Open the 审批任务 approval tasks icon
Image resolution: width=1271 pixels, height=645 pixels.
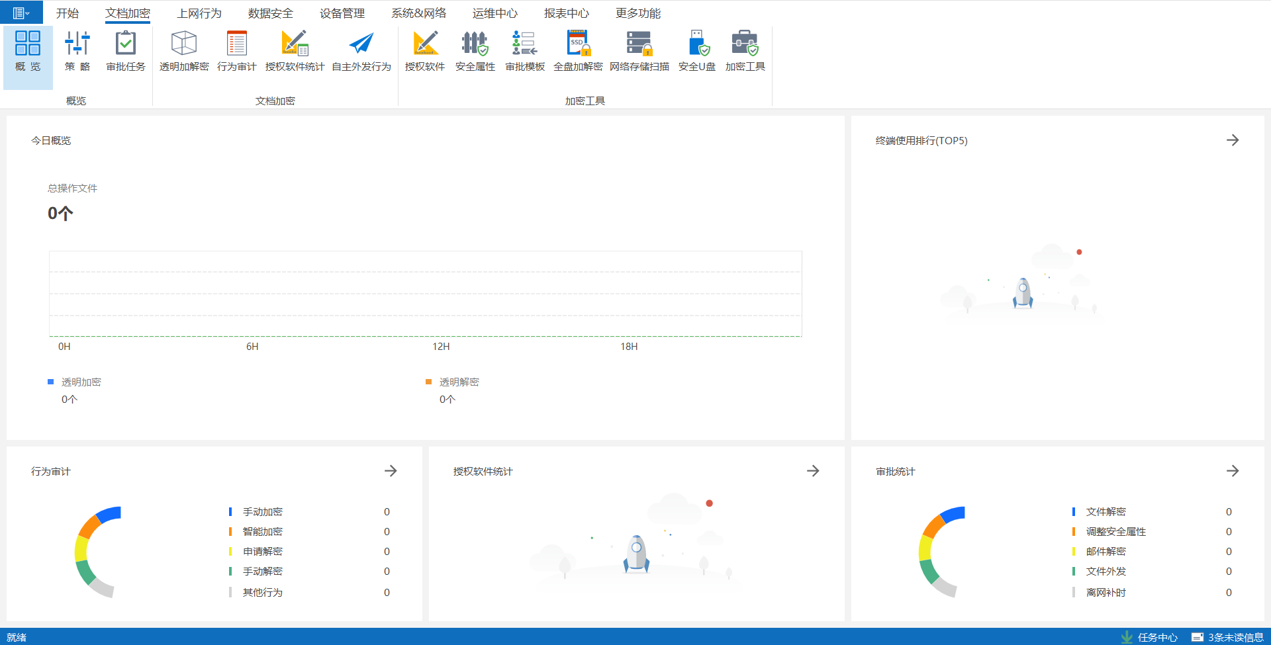(x=126, y=44)
